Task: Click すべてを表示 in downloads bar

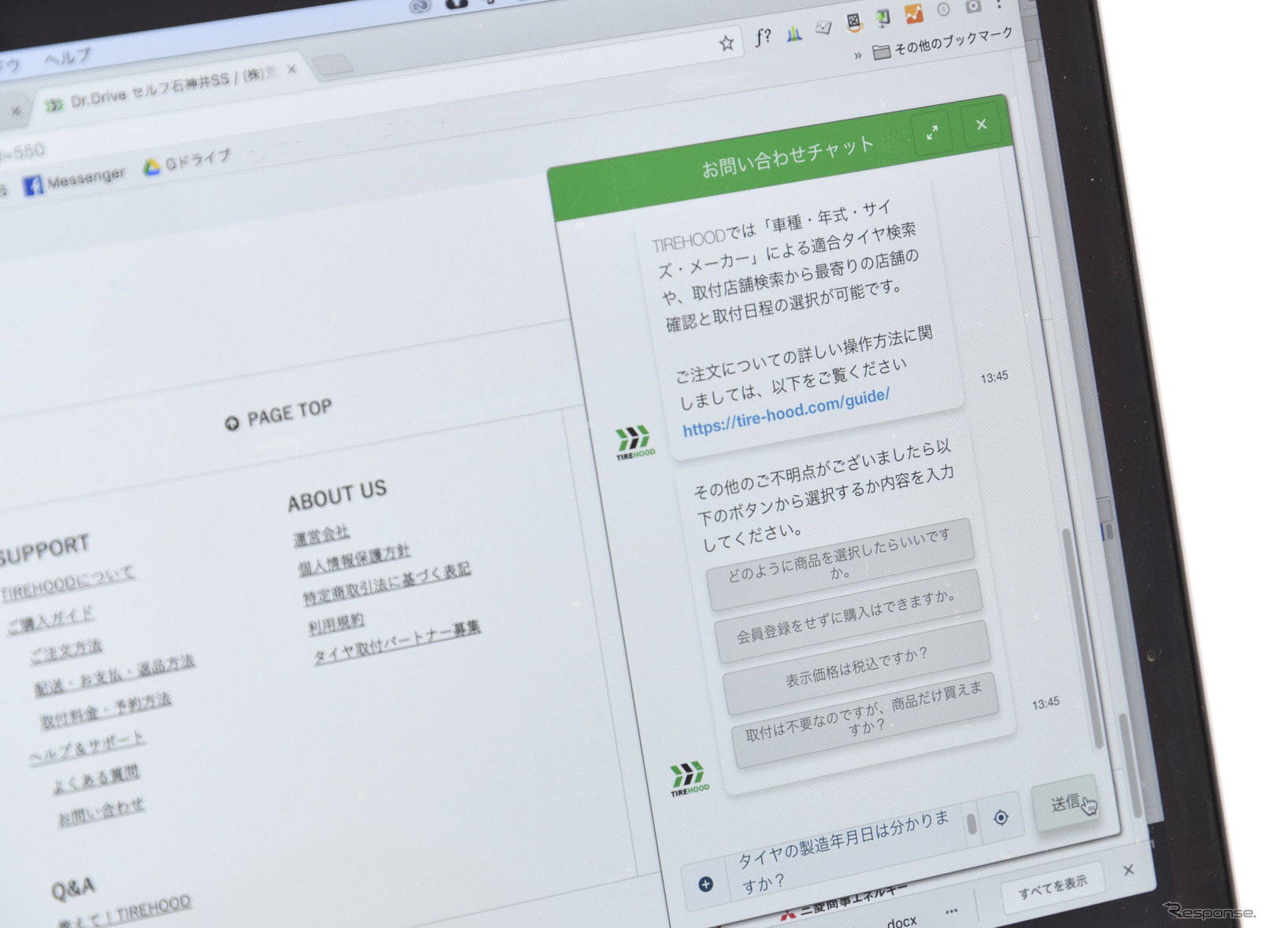Action: coord(1052,886)
